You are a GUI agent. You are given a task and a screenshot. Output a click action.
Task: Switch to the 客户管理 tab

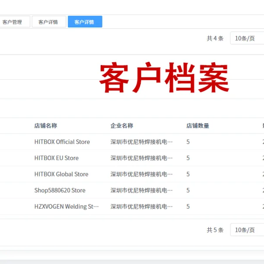14,22
